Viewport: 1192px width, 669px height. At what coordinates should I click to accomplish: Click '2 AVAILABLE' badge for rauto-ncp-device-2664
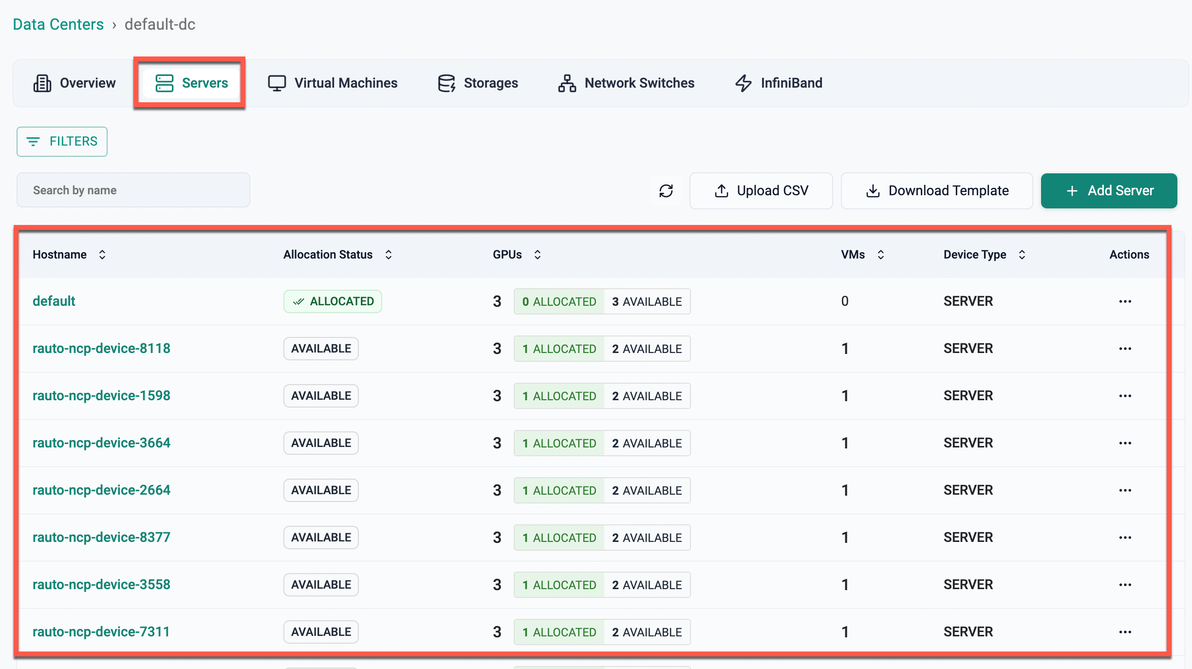[647, 491]
